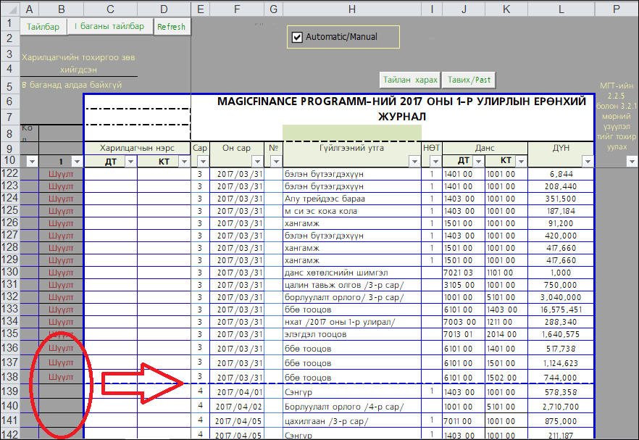
Task: Open the Тайлан харах report button
Action: pos(410,80)
